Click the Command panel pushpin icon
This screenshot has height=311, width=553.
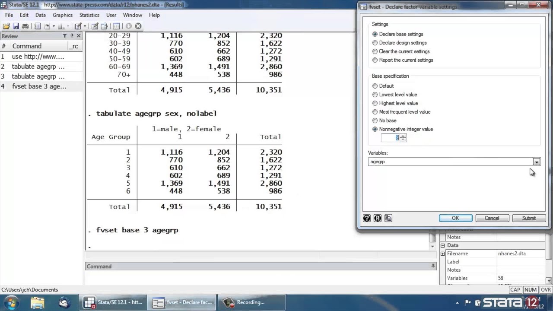[433, 266]
